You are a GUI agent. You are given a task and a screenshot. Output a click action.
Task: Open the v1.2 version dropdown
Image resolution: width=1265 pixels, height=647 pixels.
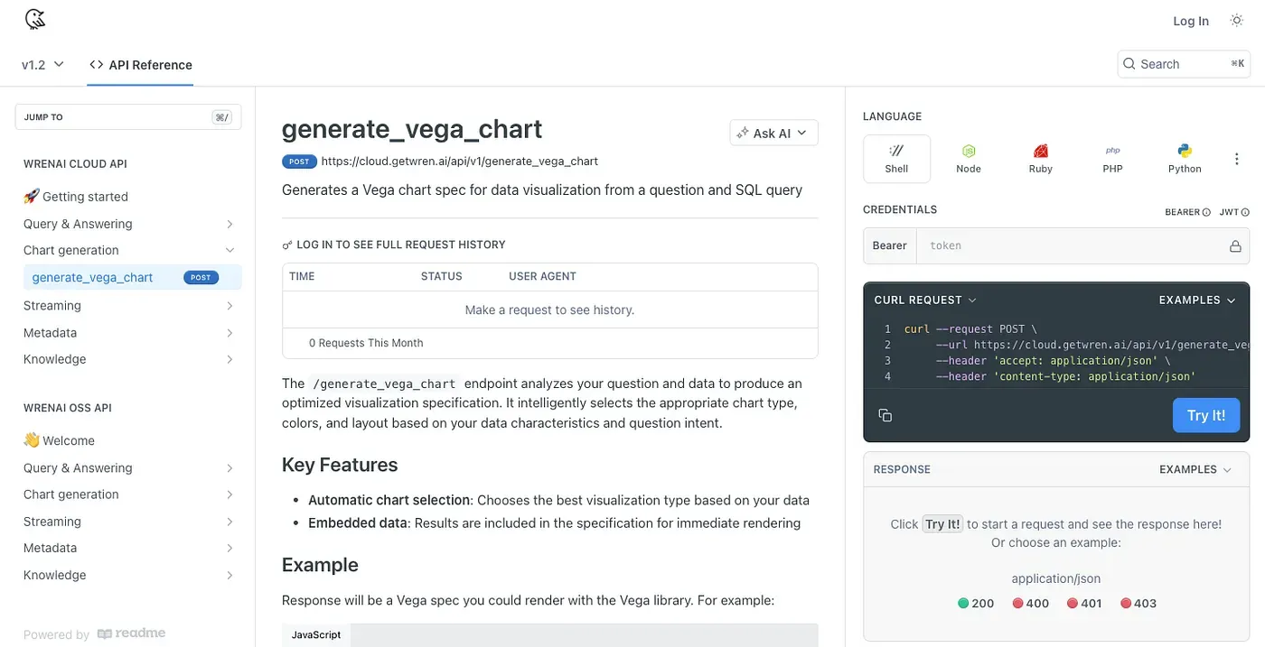(42, 64)
